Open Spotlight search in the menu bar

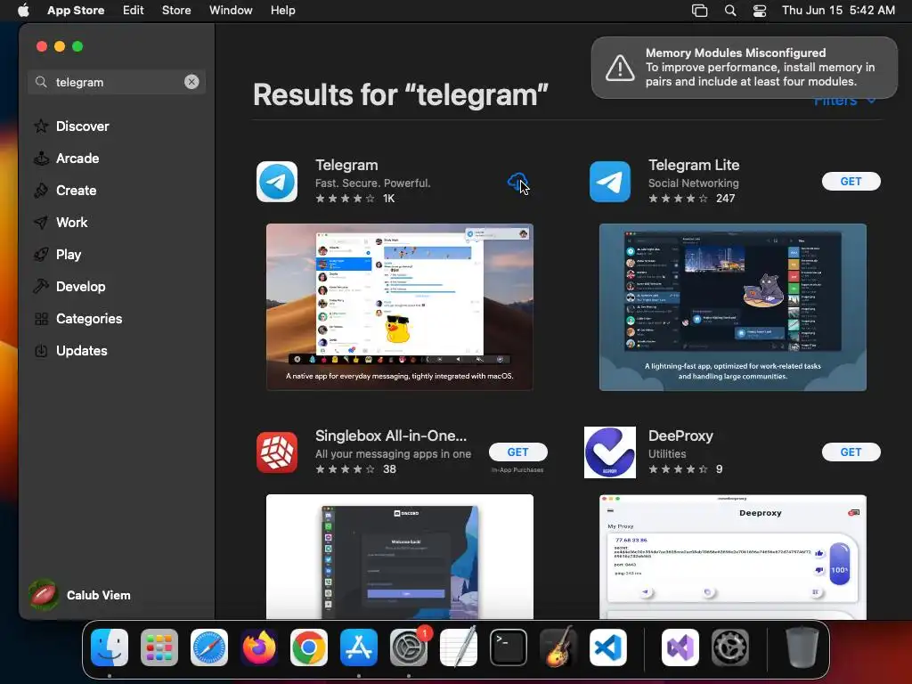(x=730, y=11)
